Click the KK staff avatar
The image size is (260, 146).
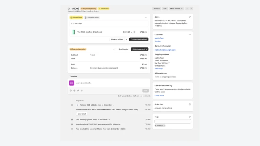point(71,83)
